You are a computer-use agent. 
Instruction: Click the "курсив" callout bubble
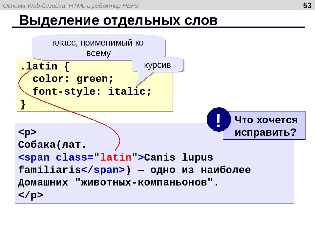(157, 65)
